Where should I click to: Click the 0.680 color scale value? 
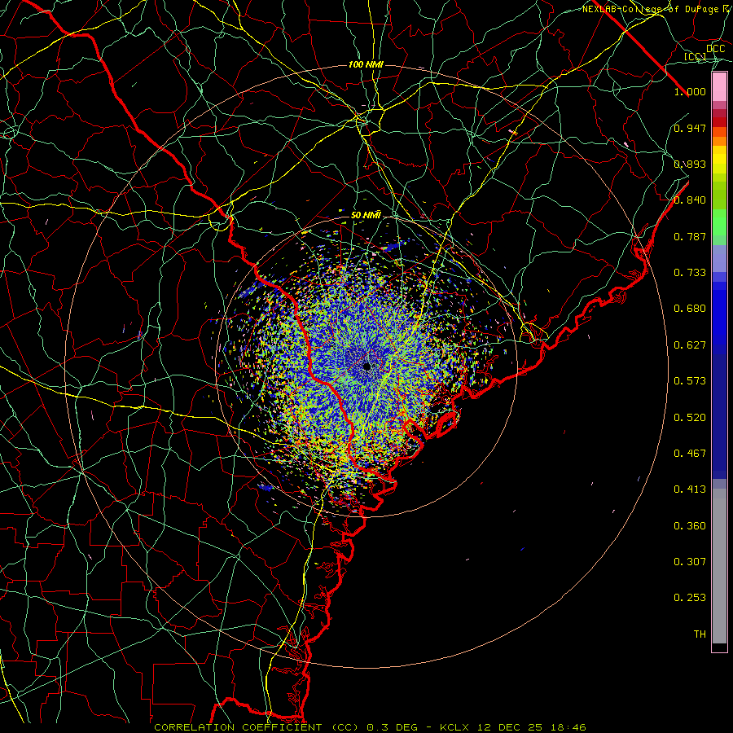tap(690, 309)
